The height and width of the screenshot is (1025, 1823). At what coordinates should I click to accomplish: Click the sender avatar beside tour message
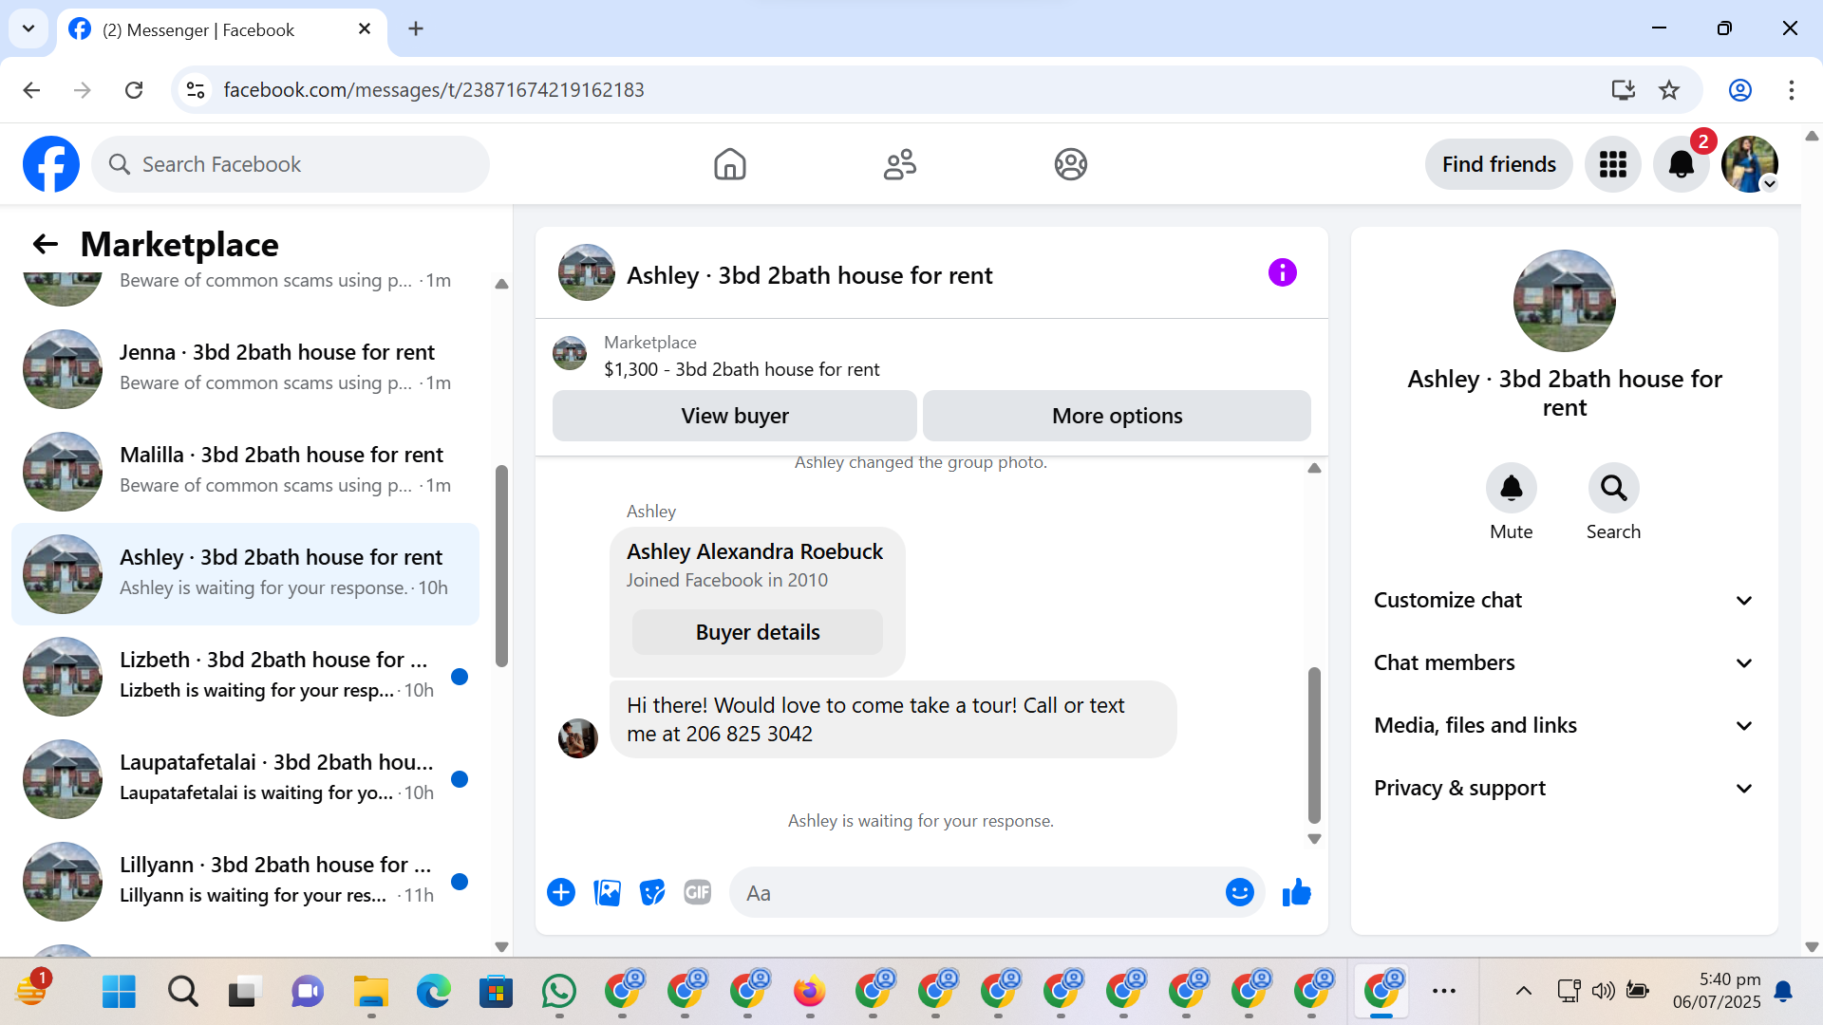577,737
